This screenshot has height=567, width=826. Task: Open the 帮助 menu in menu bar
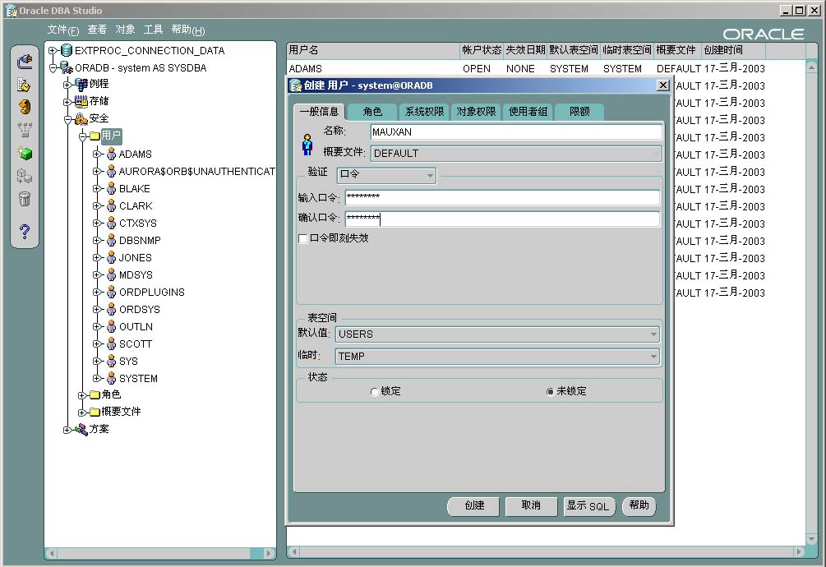[x=188, y=30]
